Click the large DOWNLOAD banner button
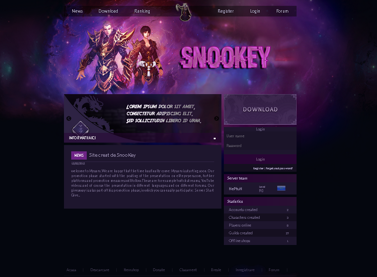 (260, 109)
